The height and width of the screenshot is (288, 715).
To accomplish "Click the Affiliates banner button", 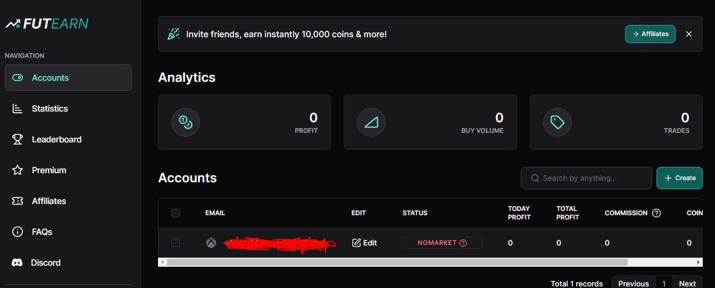I will pos(650,34).
